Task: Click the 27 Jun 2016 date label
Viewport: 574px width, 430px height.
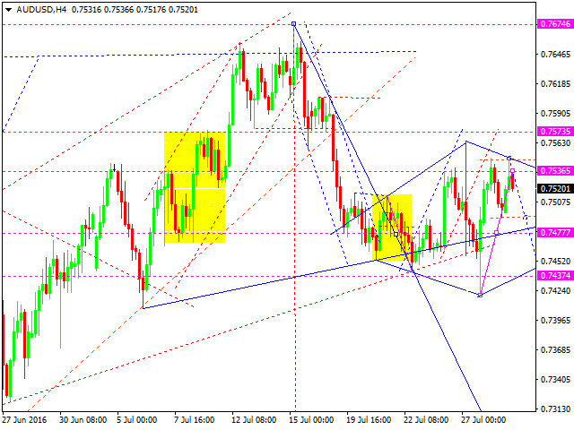Action: point(25,420)
